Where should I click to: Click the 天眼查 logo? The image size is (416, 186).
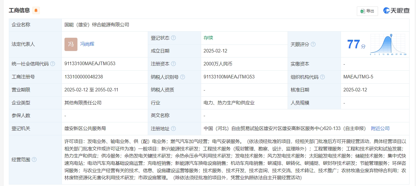(x=396, y=11)
